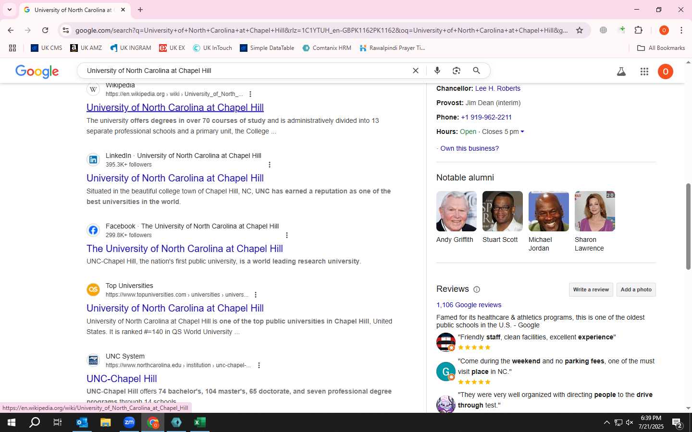The height and width of the screenshot is (432, 692).
Task: Open UK CMS bookmark
Action: (x=47, y=48)
